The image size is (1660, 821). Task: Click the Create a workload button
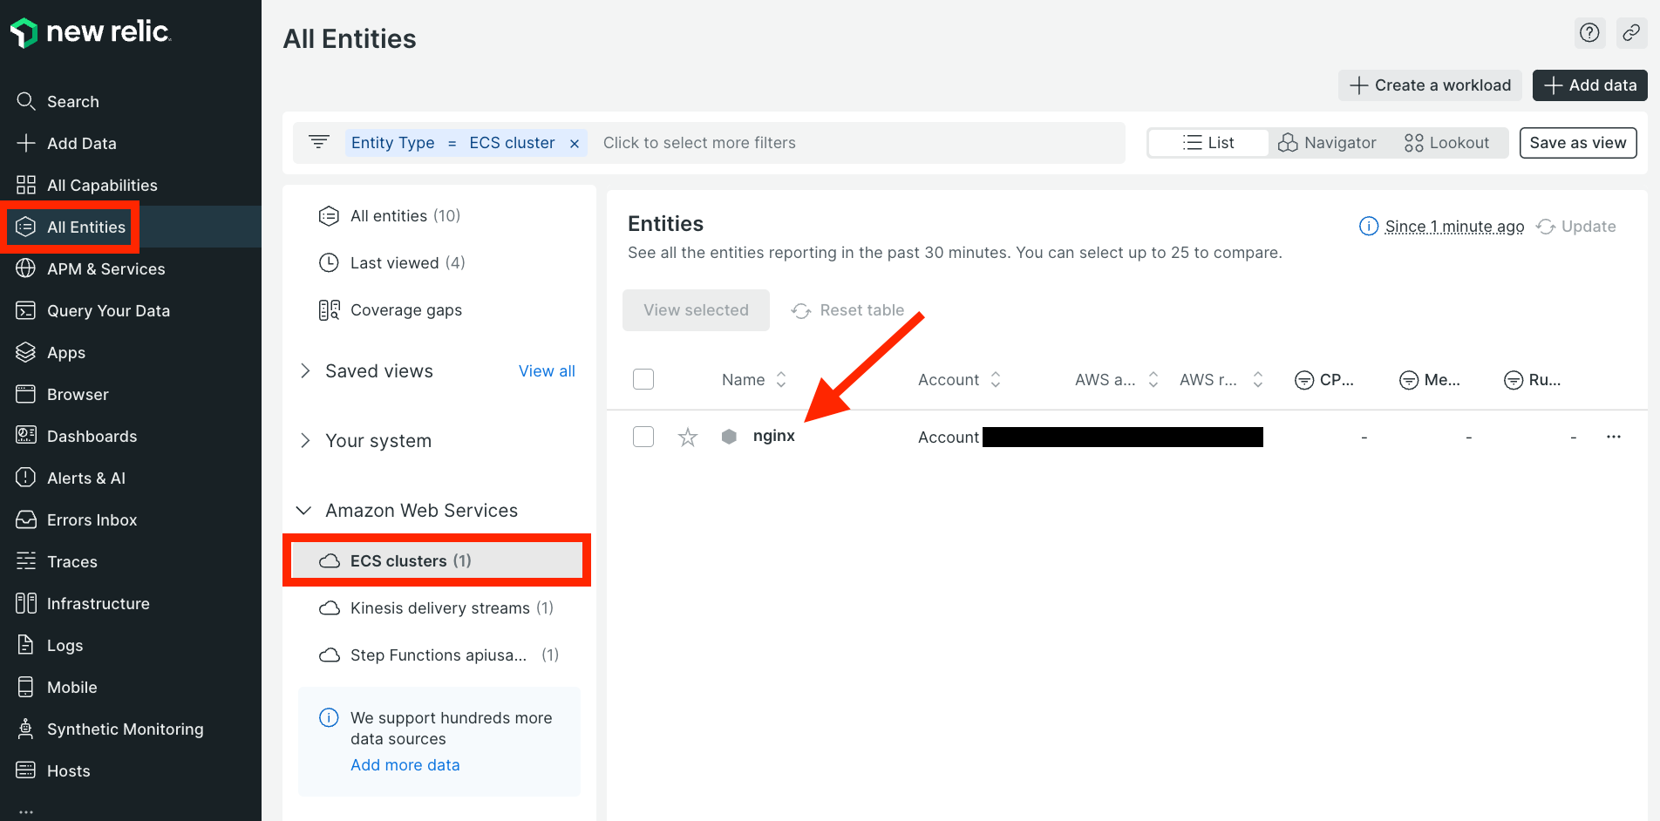click(1429, 85)
